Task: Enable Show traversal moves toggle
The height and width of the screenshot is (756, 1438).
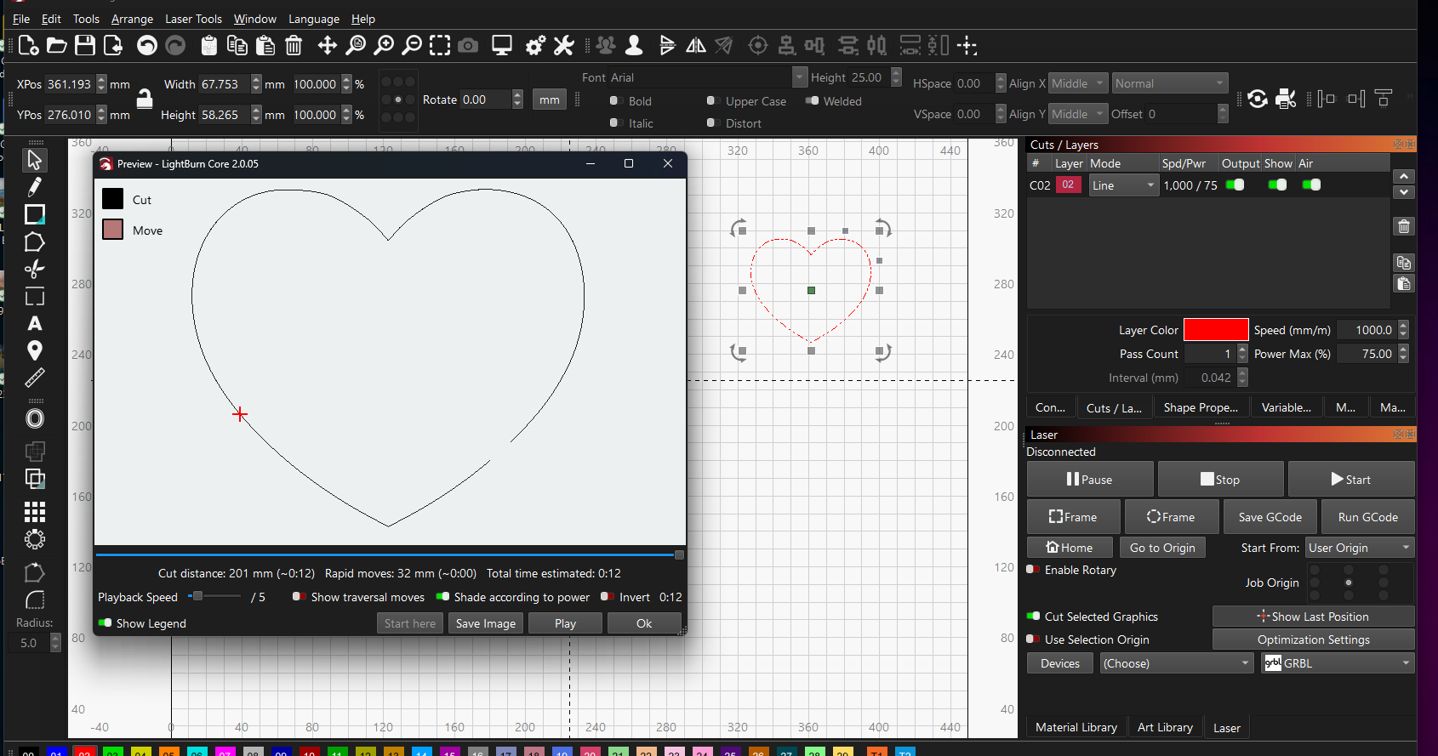Action: [300, 597]
